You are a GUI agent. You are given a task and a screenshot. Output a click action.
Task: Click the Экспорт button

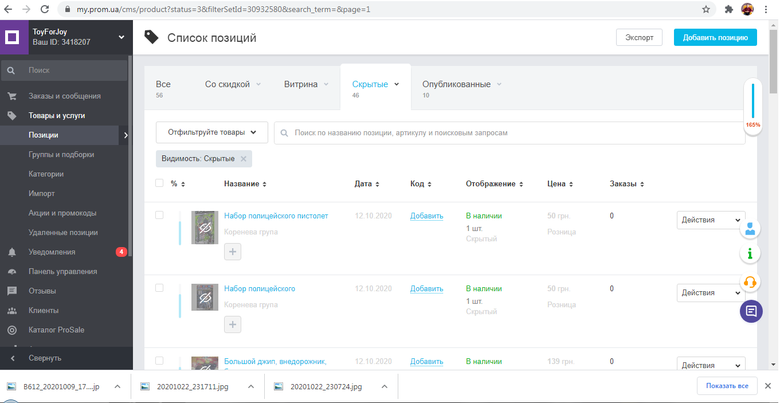(x=639, y=37)
